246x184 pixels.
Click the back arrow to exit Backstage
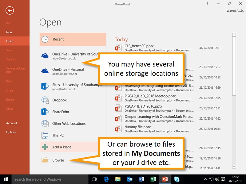click(10, 10)
